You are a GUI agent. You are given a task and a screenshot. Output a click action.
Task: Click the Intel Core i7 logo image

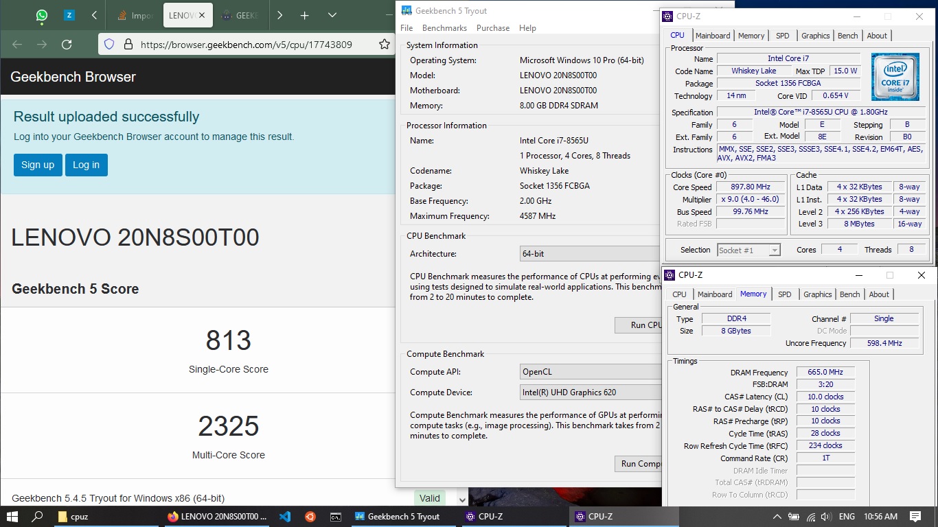tap(895, 78)
